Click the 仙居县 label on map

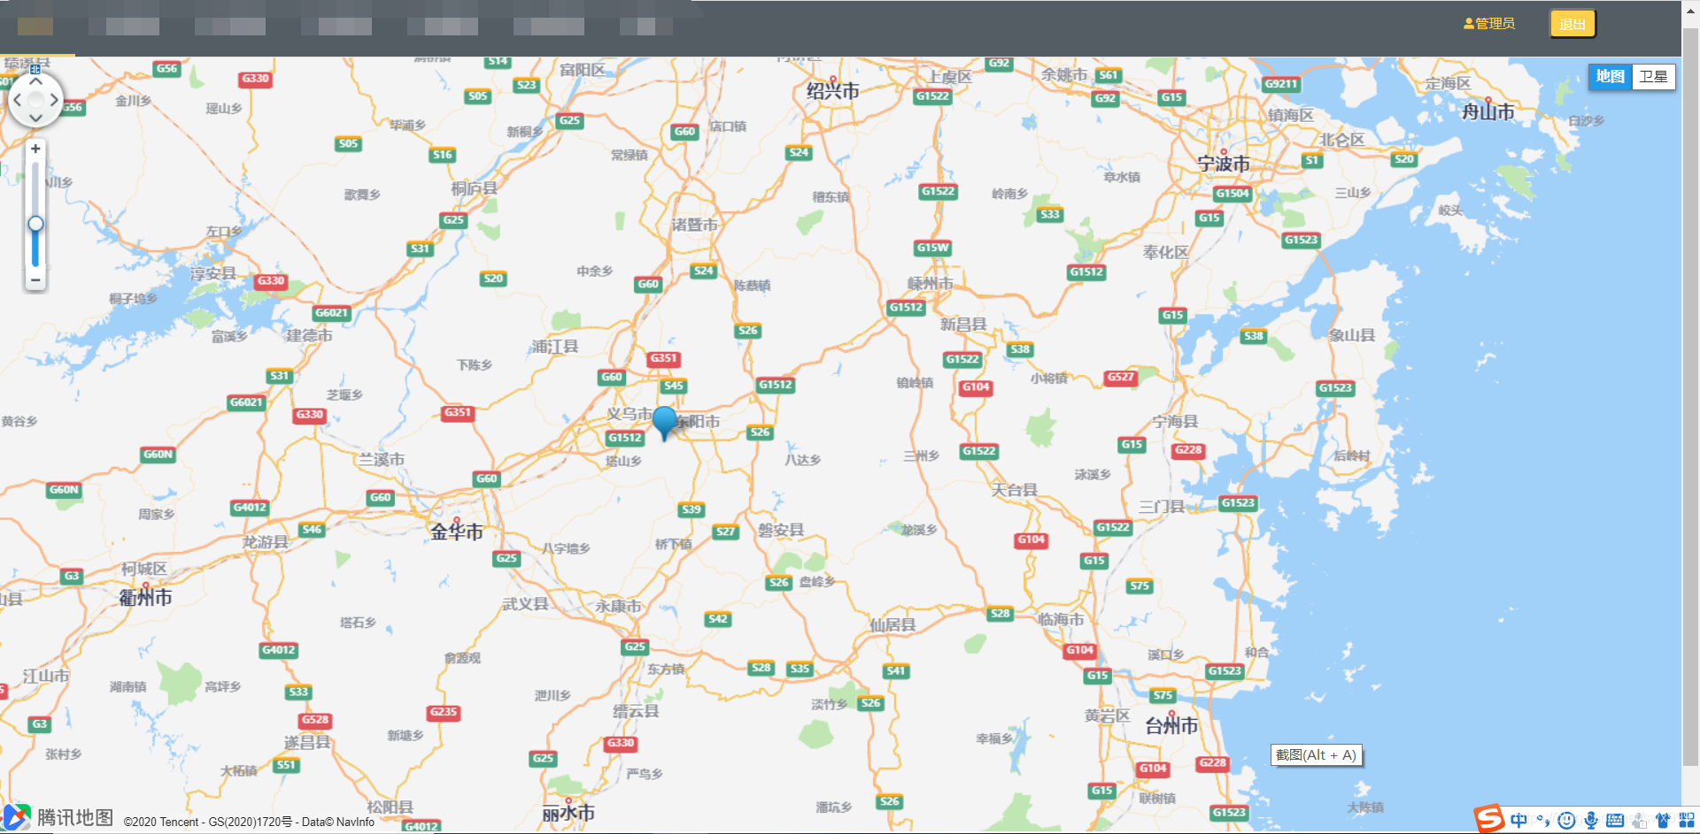coord(892,624)
